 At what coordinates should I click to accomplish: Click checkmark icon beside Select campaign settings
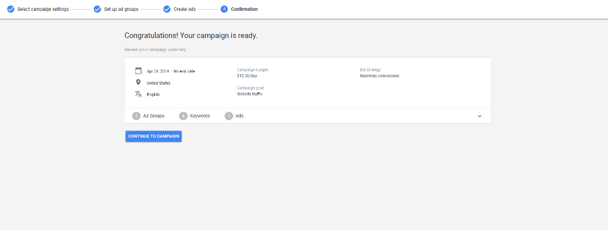(x=11, y=9)
